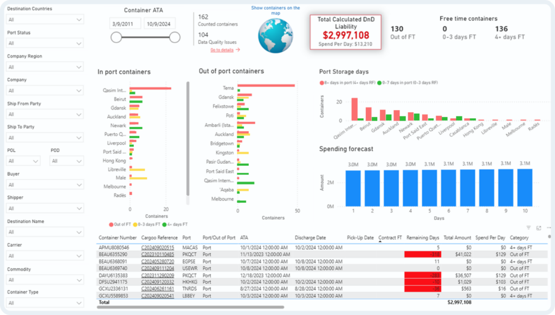Sort by Discharge Date column header
Screen dimensions: 555x315
310,238
